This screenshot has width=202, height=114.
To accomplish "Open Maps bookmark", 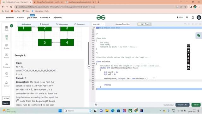I will 26,11.
